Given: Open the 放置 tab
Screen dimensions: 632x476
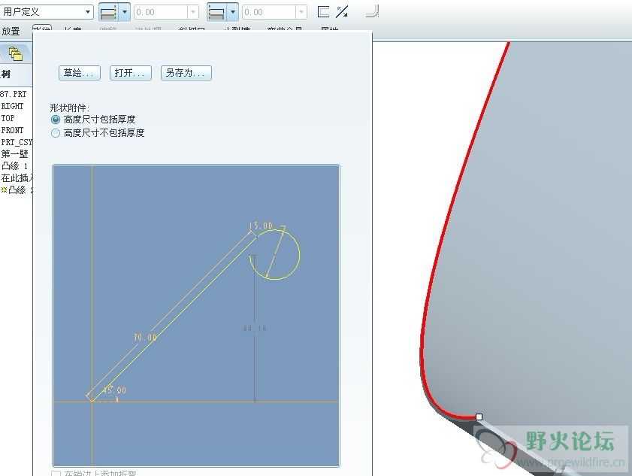Looking at the screenshot, I should pyautogui.click(x=11, y=31).
